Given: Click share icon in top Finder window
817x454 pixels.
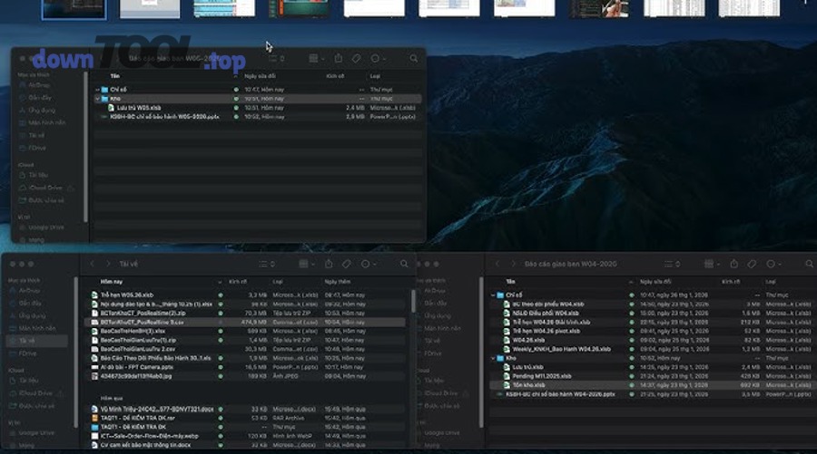Looking at the screenshot, I should click(339, 58).
